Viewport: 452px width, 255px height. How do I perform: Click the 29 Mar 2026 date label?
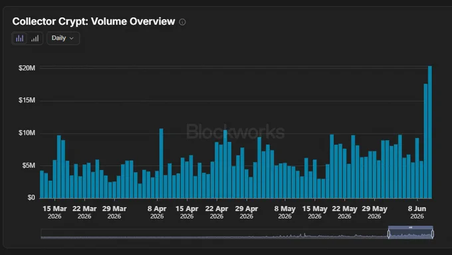tap(114, 212)
